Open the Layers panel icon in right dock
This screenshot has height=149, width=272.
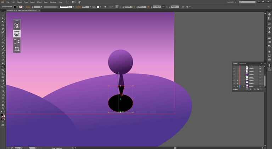point(269,65)
